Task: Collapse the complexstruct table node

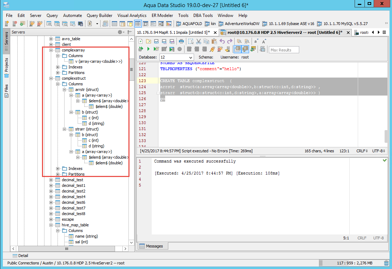Action: 51,78
